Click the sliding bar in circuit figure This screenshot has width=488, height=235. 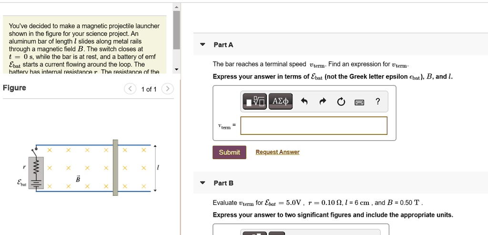coord(115,167)
